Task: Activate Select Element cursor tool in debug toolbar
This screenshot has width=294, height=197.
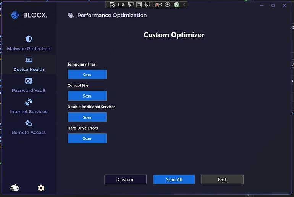Action: tap(131, 5)
